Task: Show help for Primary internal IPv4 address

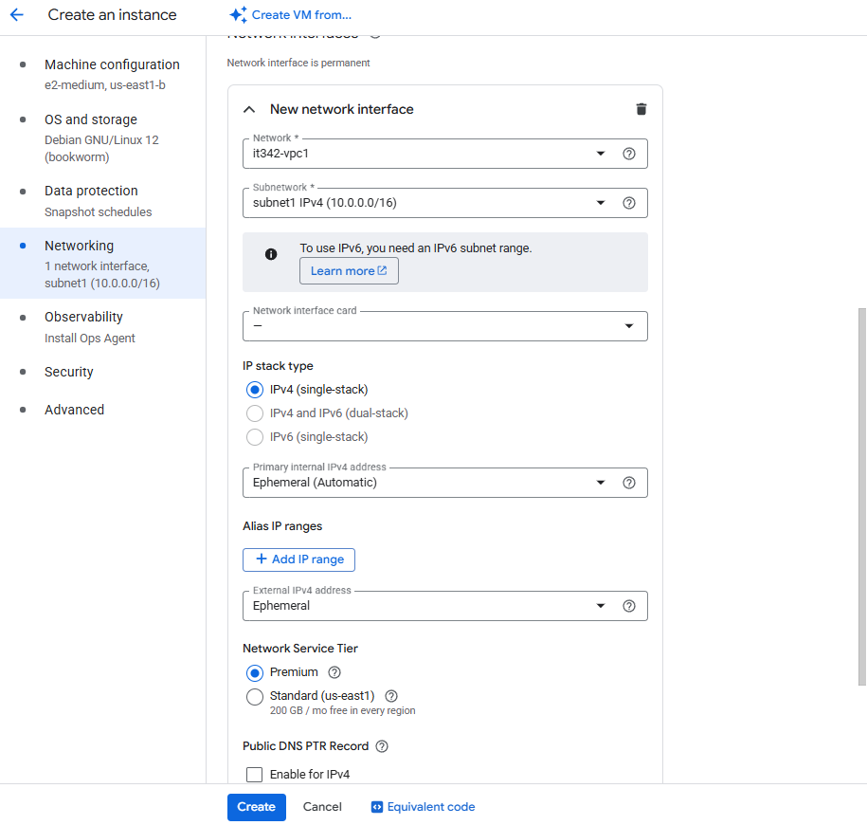Action: pyautogui.click(x=628, y=483)
